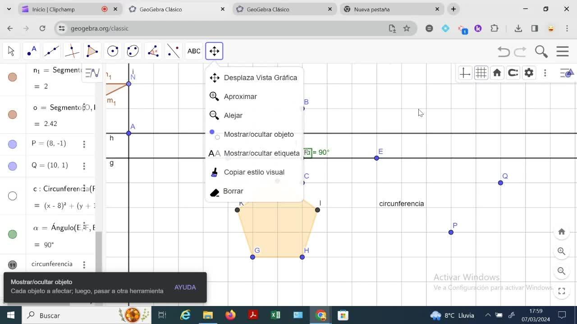Screen dimensions: 577x324
Task: Toggle visibility of segment o
Action: (x=13, y=114)
